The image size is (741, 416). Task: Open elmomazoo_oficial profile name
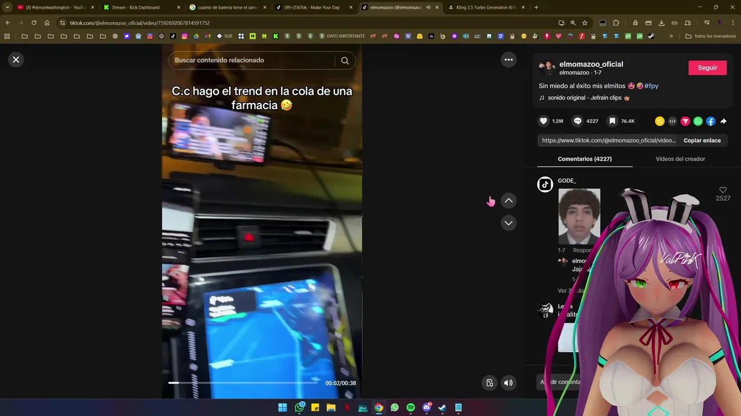[x=591, y=64]
